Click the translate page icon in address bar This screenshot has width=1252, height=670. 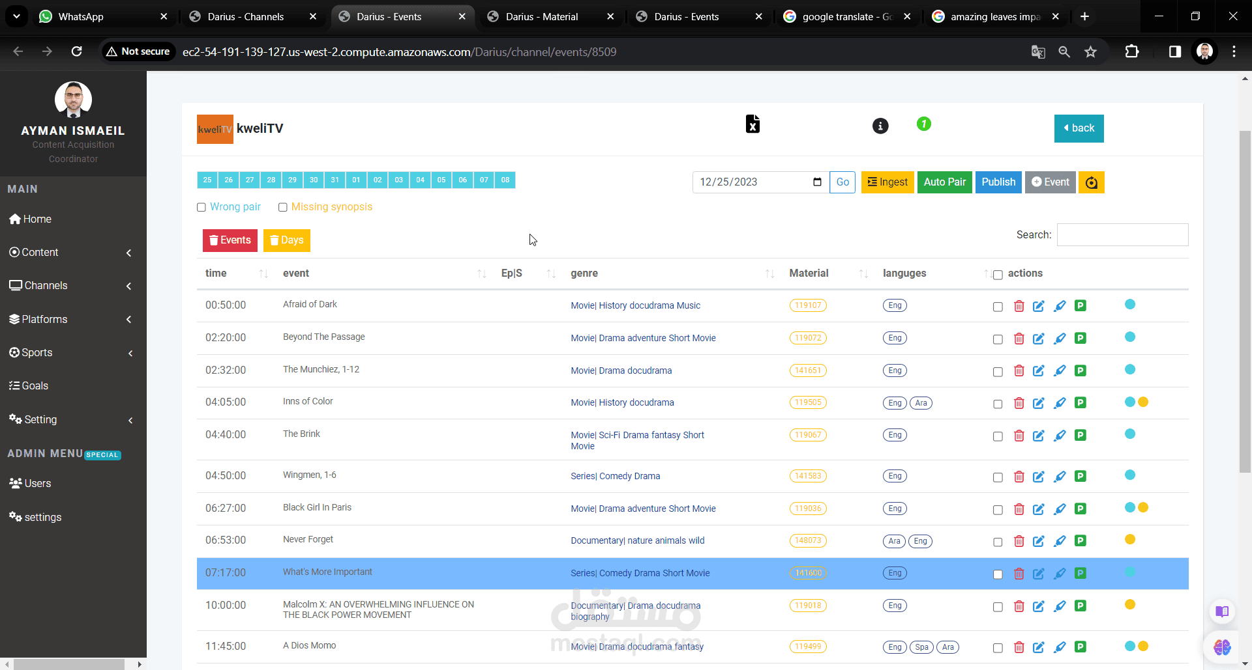1038,51
